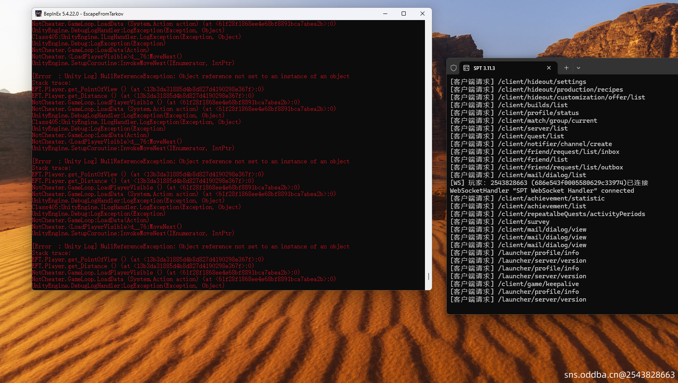Click /client/friend/request/list/outbox line
Screen dimensions: 678x383
click(536, 167)
